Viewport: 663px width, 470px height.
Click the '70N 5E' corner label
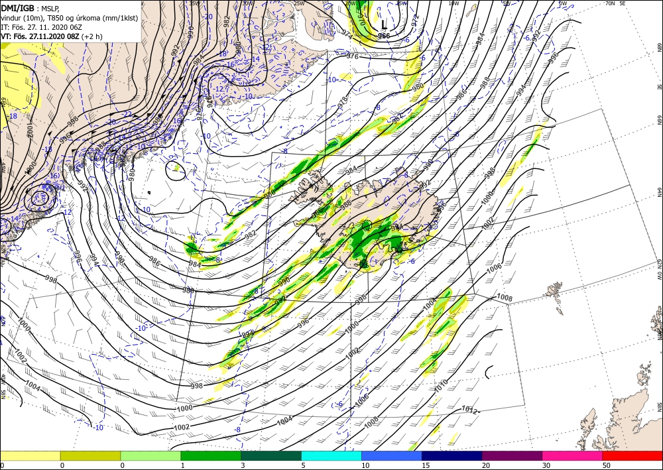click(615, 3)
